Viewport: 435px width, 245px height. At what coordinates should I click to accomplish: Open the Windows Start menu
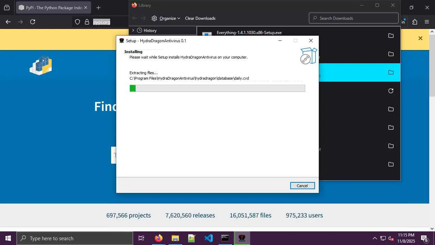point(8,238)
